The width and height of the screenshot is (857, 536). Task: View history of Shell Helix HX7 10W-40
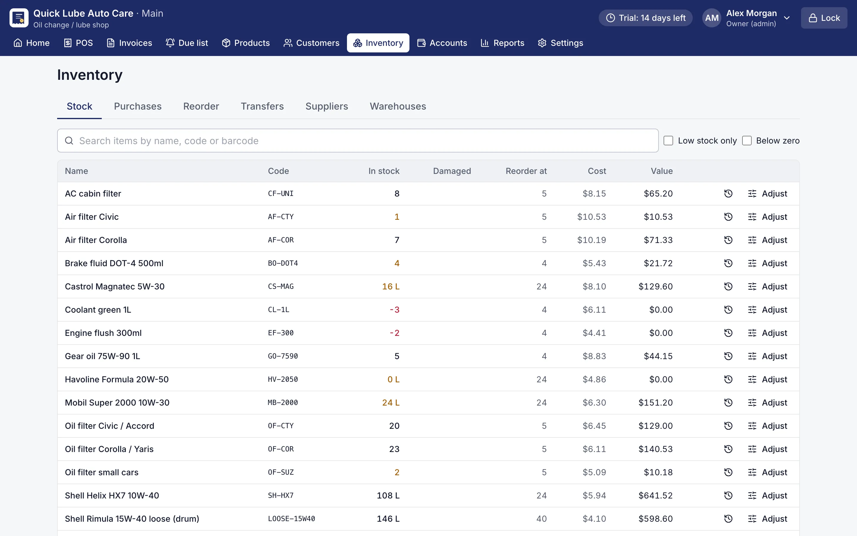[x=728, y=495]
